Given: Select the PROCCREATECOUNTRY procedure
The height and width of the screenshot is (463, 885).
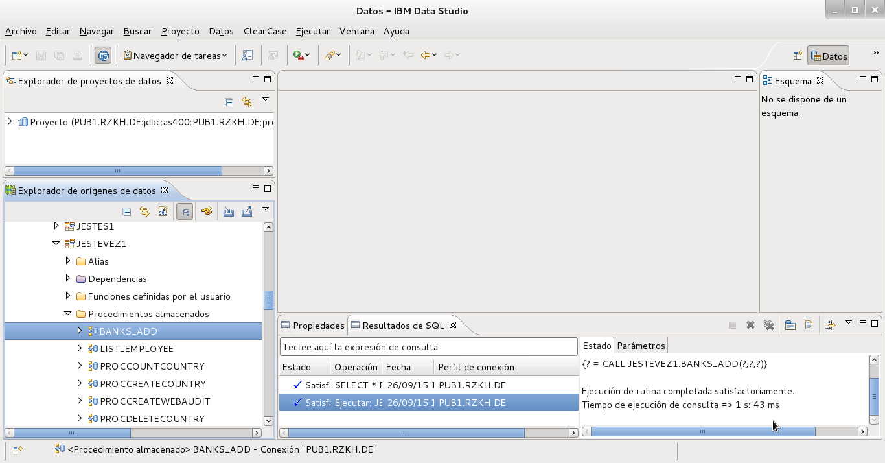Looking at the screenshot, I should pyautogui.click(x=153, y=384).
